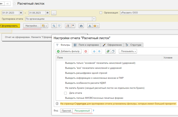The image size is (178, 117).
Task: Click brush icon on Оформление tab
Action: (104, 45)
